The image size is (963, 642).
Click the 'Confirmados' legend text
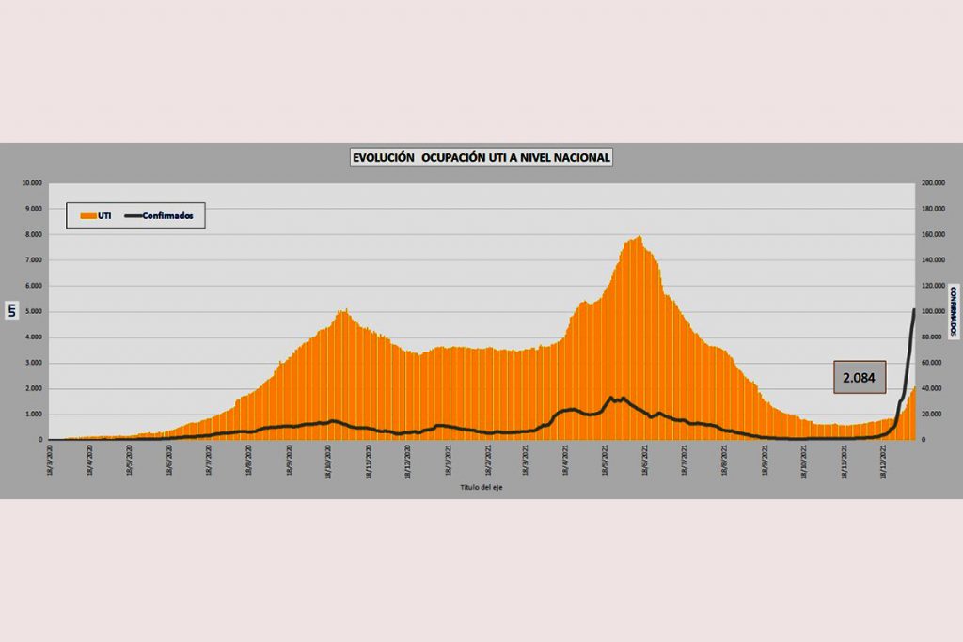170,215
